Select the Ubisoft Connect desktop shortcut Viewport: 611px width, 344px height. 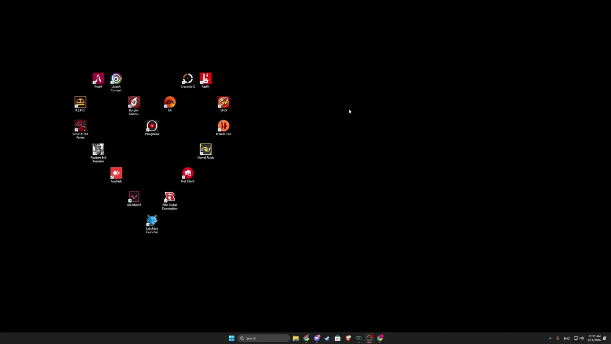[116, 82]
